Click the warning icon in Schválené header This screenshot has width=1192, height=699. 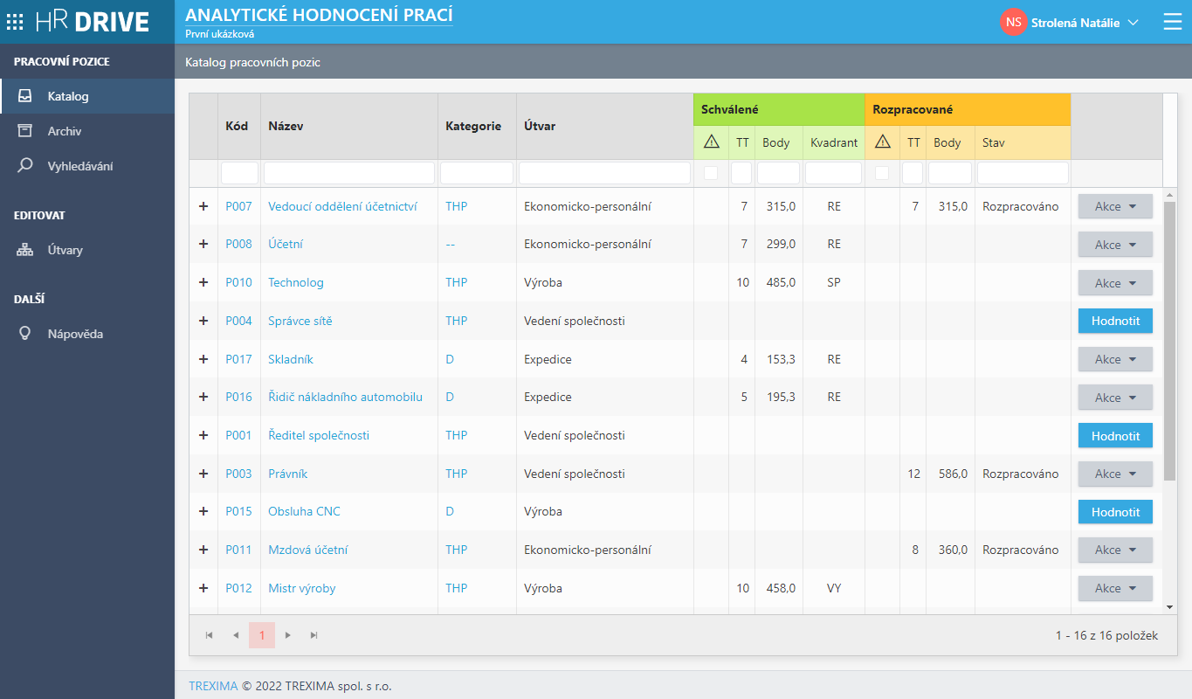coord(711,142)
